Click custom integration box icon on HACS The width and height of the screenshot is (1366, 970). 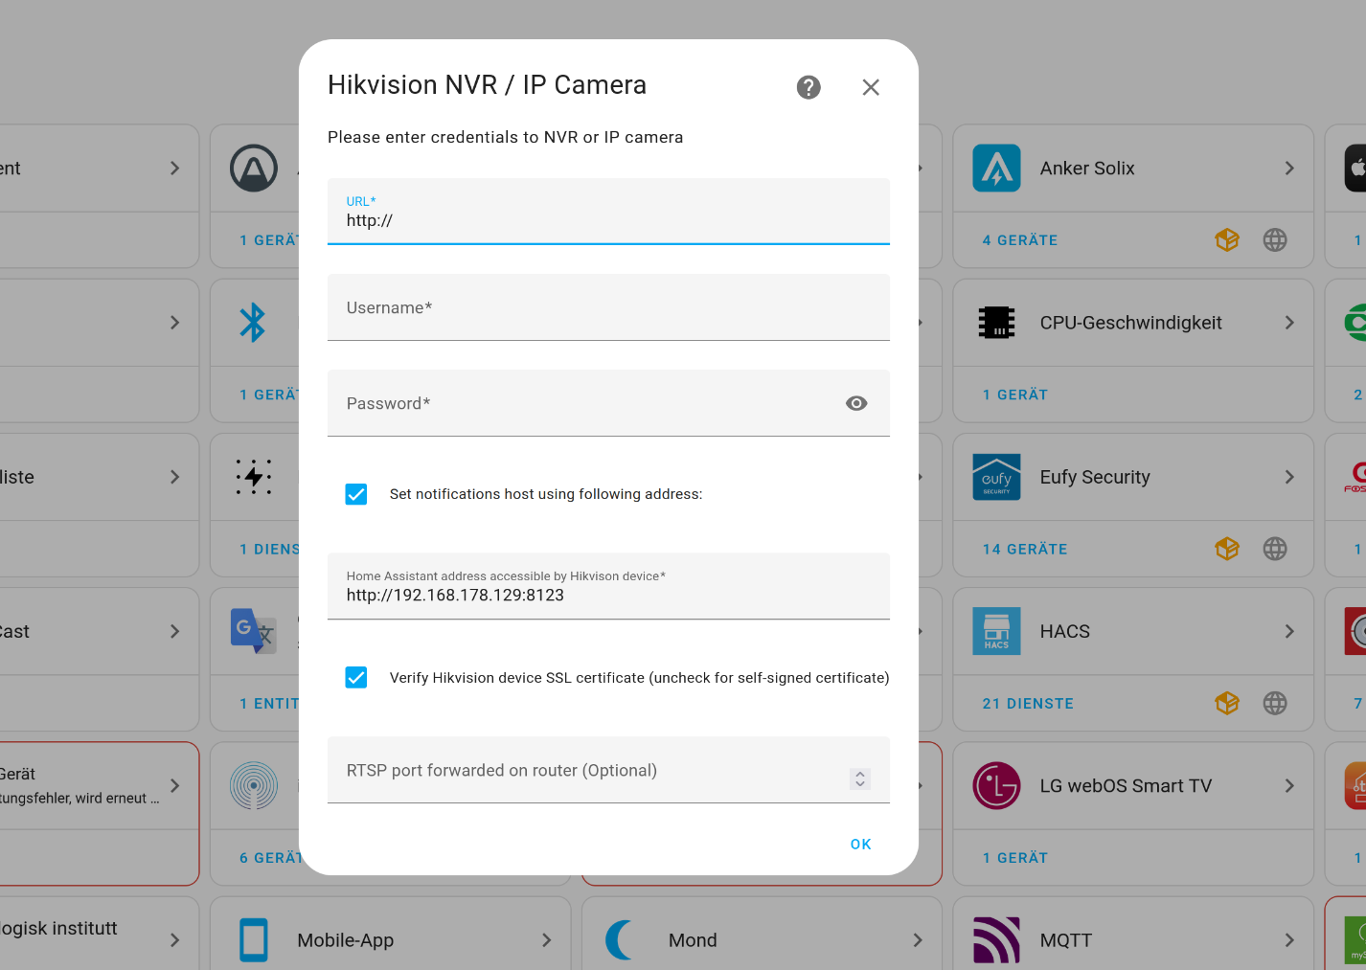[x=1227, y=704]
